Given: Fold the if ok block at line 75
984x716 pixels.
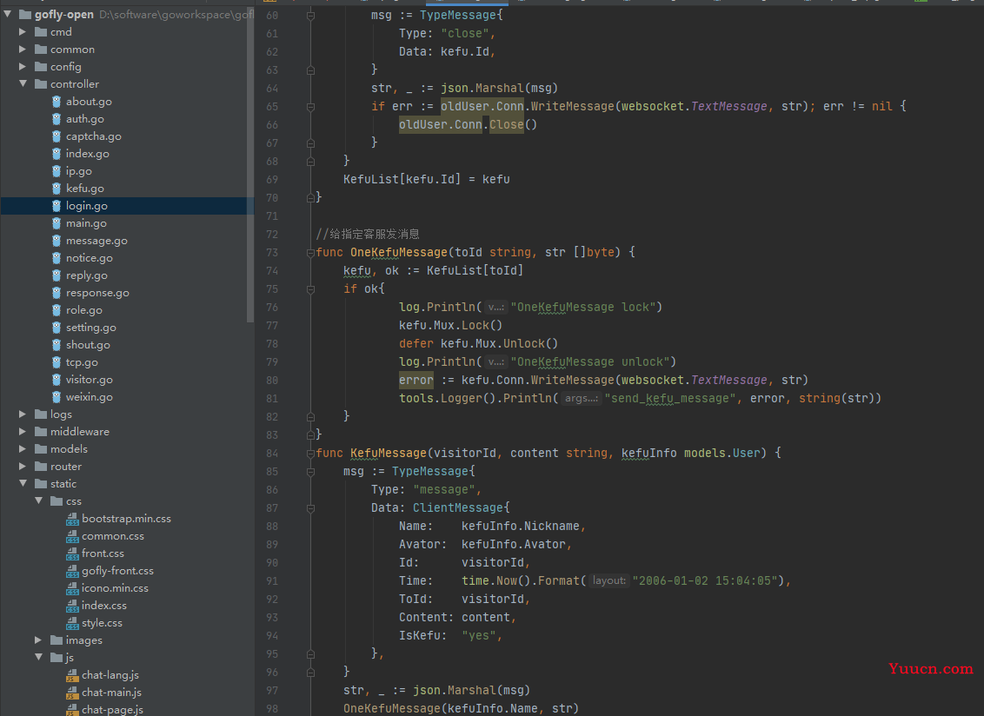Looking at the screenshot, I should pos(310,289).
